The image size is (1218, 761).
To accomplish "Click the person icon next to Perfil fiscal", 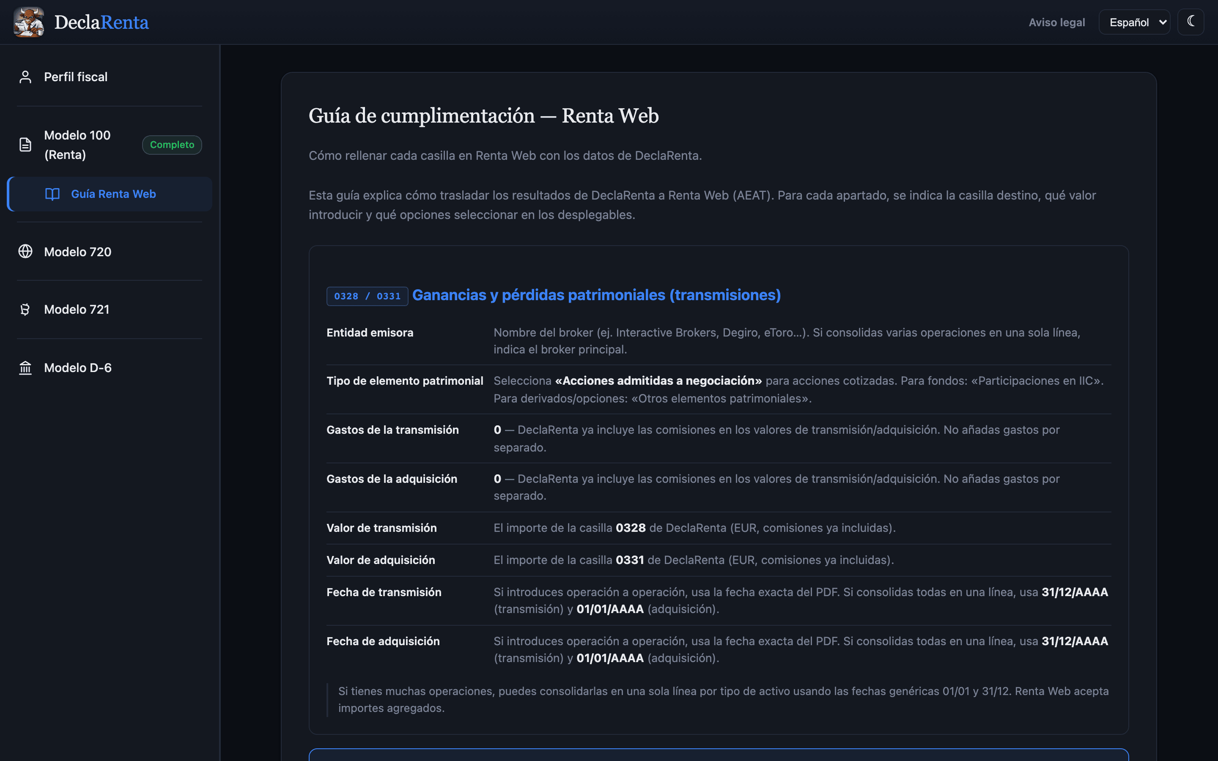I will pyautogui.click(x=25, y=77).
